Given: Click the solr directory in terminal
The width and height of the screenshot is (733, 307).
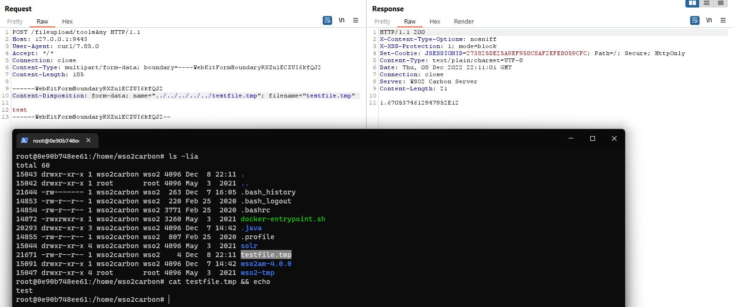Looking at the screenshot, I should click(x=249, y=246).
